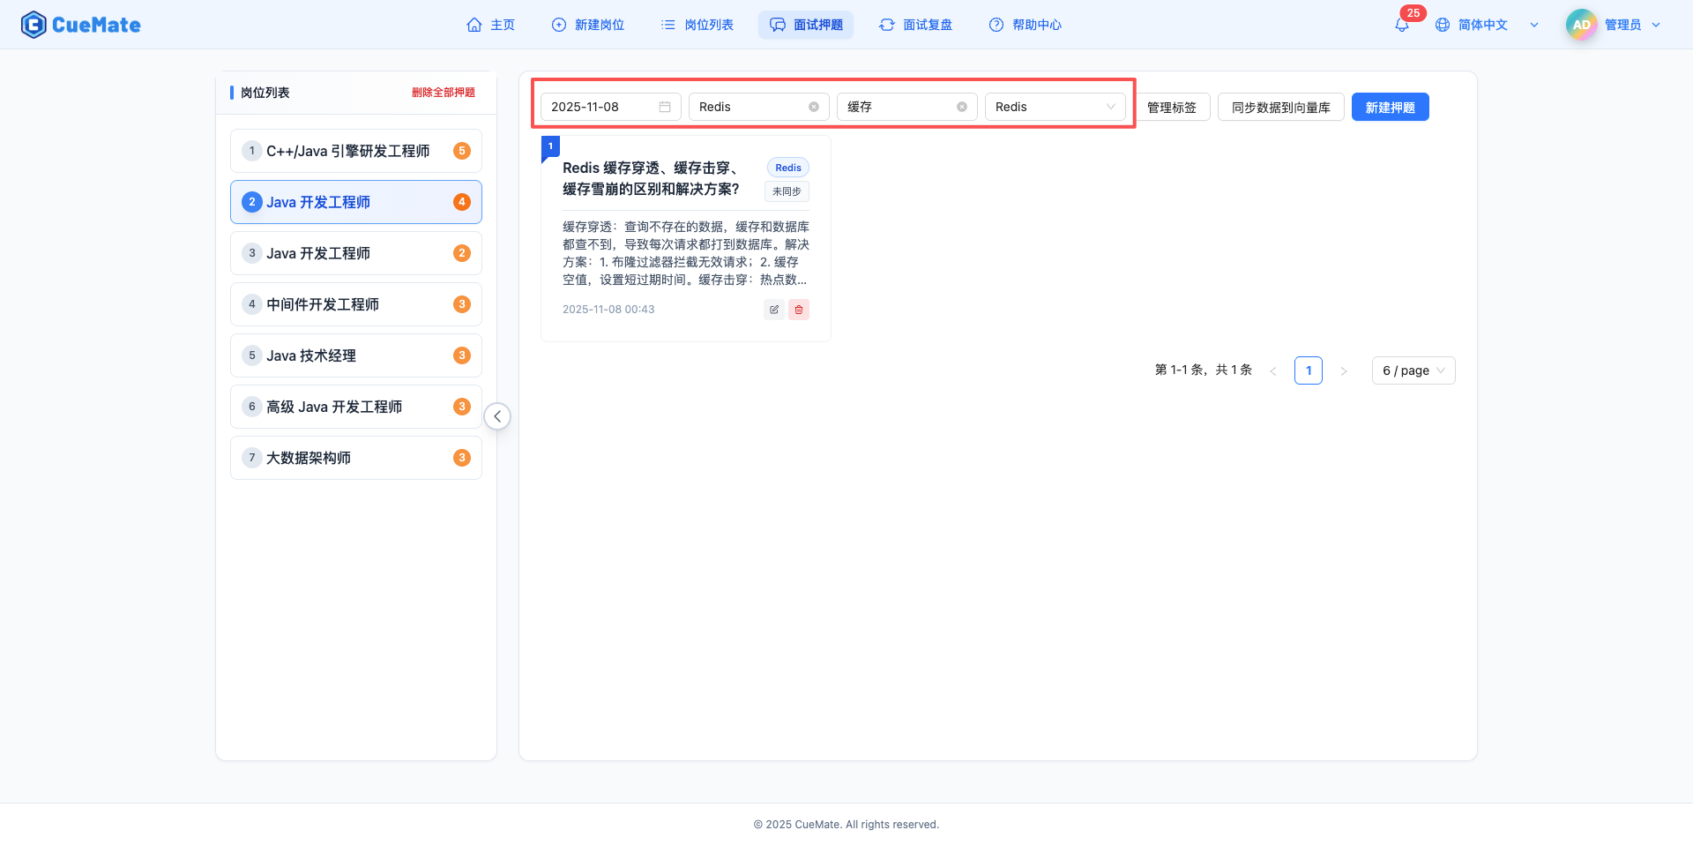This screenshot has width=1693, height=845.
Task: Click the CueMate logo icon
Action: coord(33,24)
